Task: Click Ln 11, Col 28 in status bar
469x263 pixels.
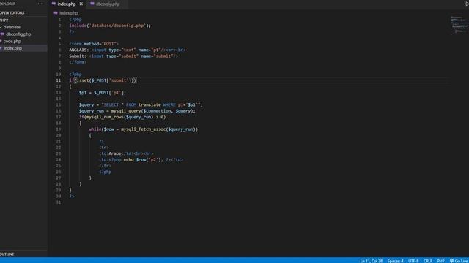Action: tap(372, 261)
